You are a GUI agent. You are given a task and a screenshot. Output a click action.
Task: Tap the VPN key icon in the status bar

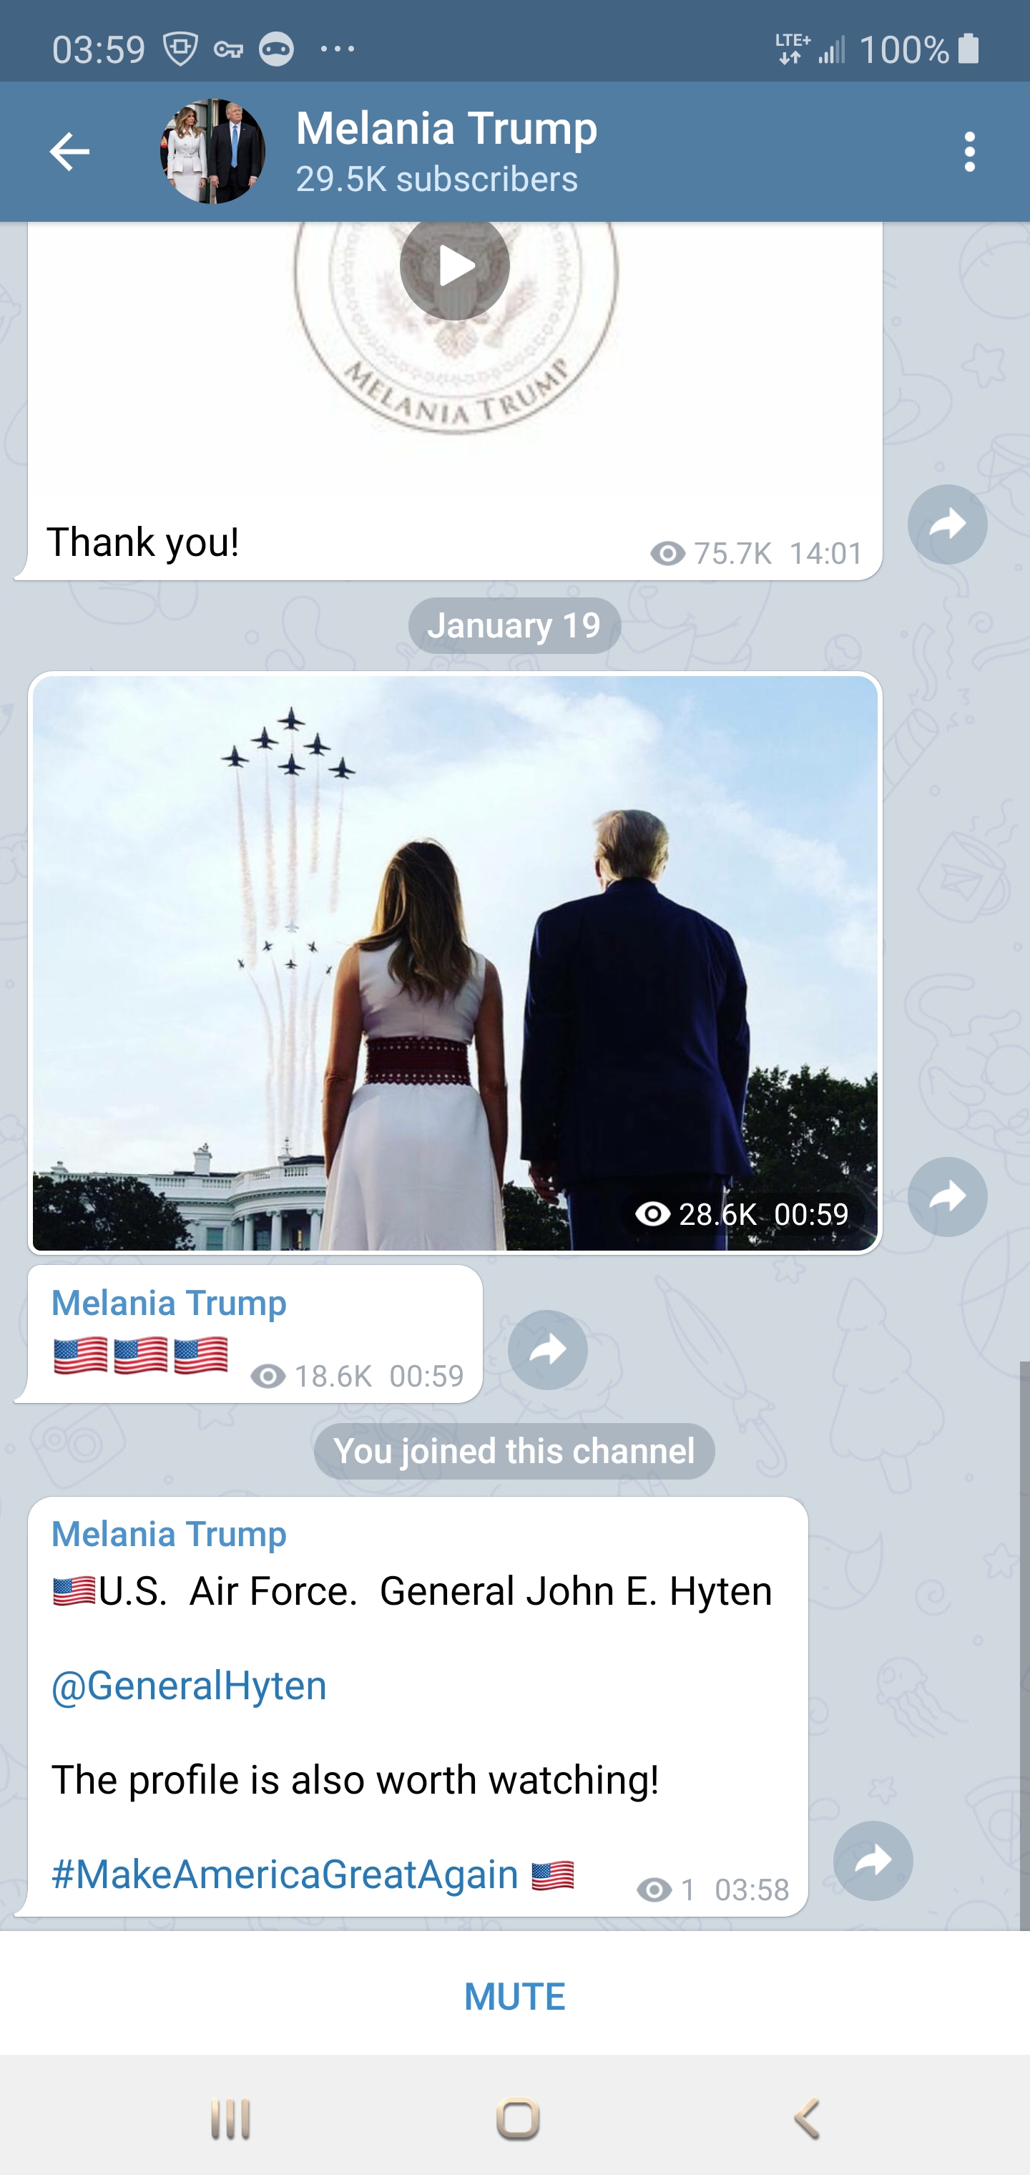(228, 50)
